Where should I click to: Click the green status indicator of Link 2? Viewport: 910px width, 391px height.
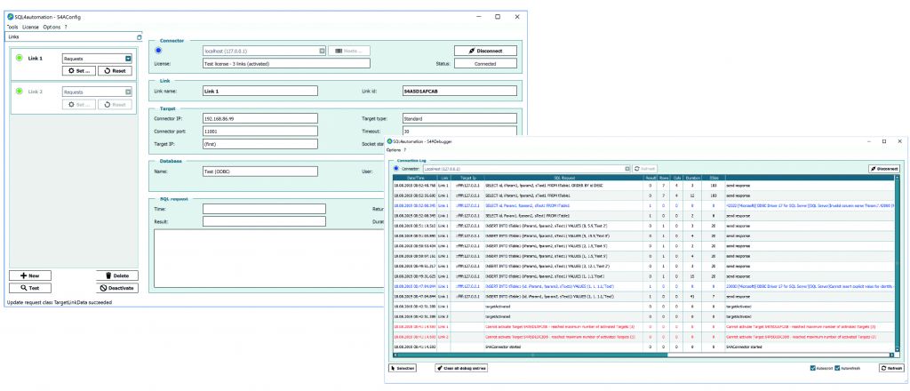click(x=20, y=91)
